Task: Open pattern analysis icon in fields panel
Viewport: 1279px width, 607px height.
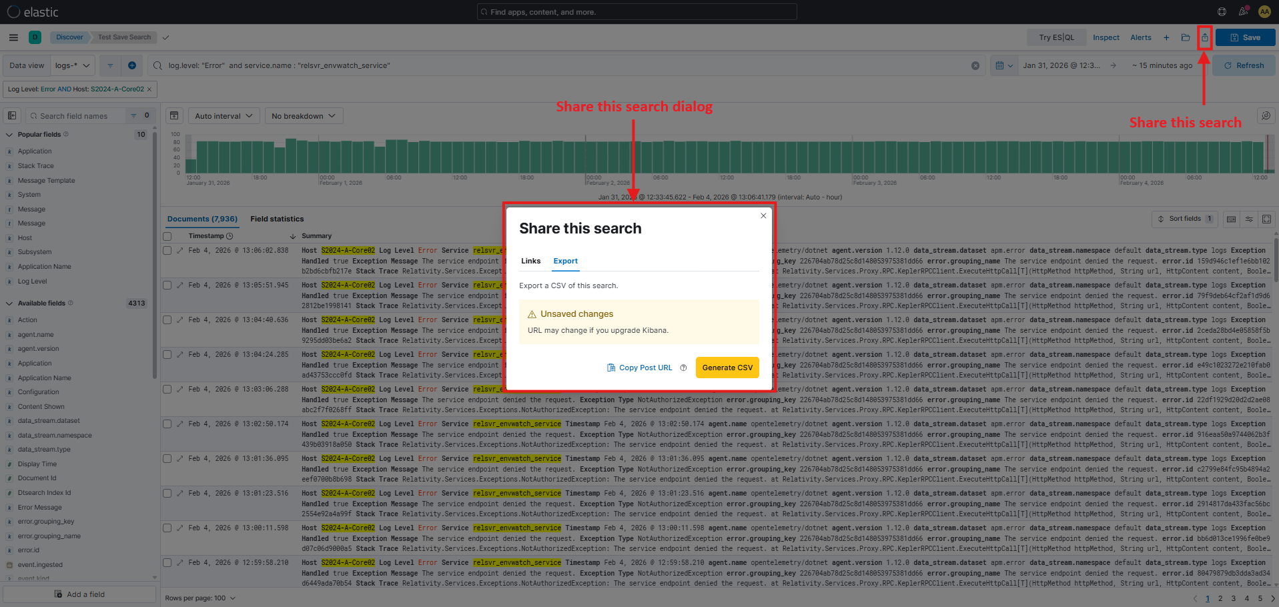Action: (1266, 115)
